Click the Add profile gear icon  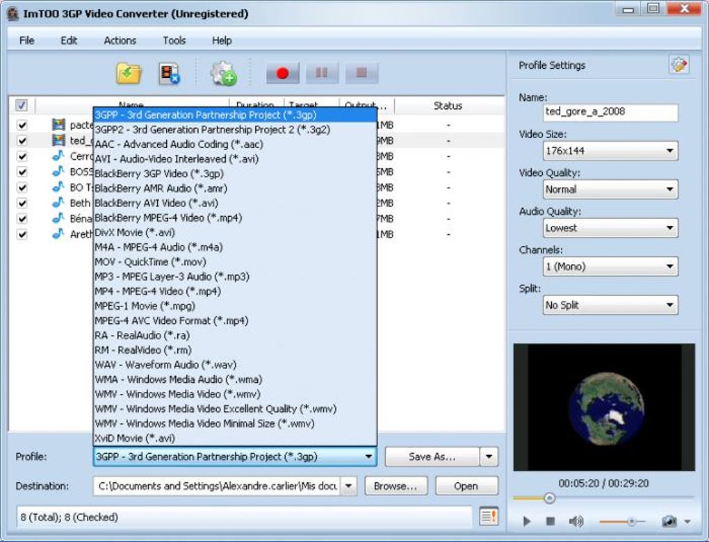[223, 73]
